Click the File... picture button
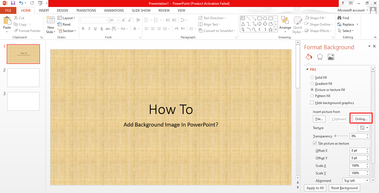Screen dimensions: 379x193 319,119
